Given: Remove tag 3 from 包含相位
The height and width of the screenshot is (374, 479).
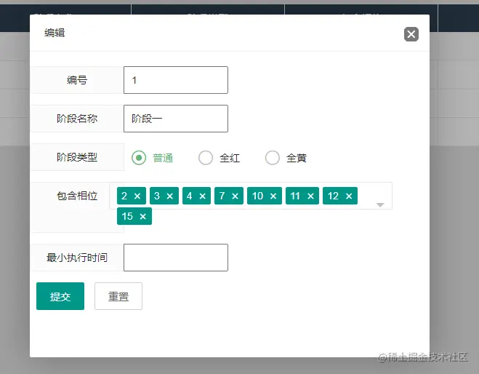Looking at the screenshot, I should [x=170, y=196].
